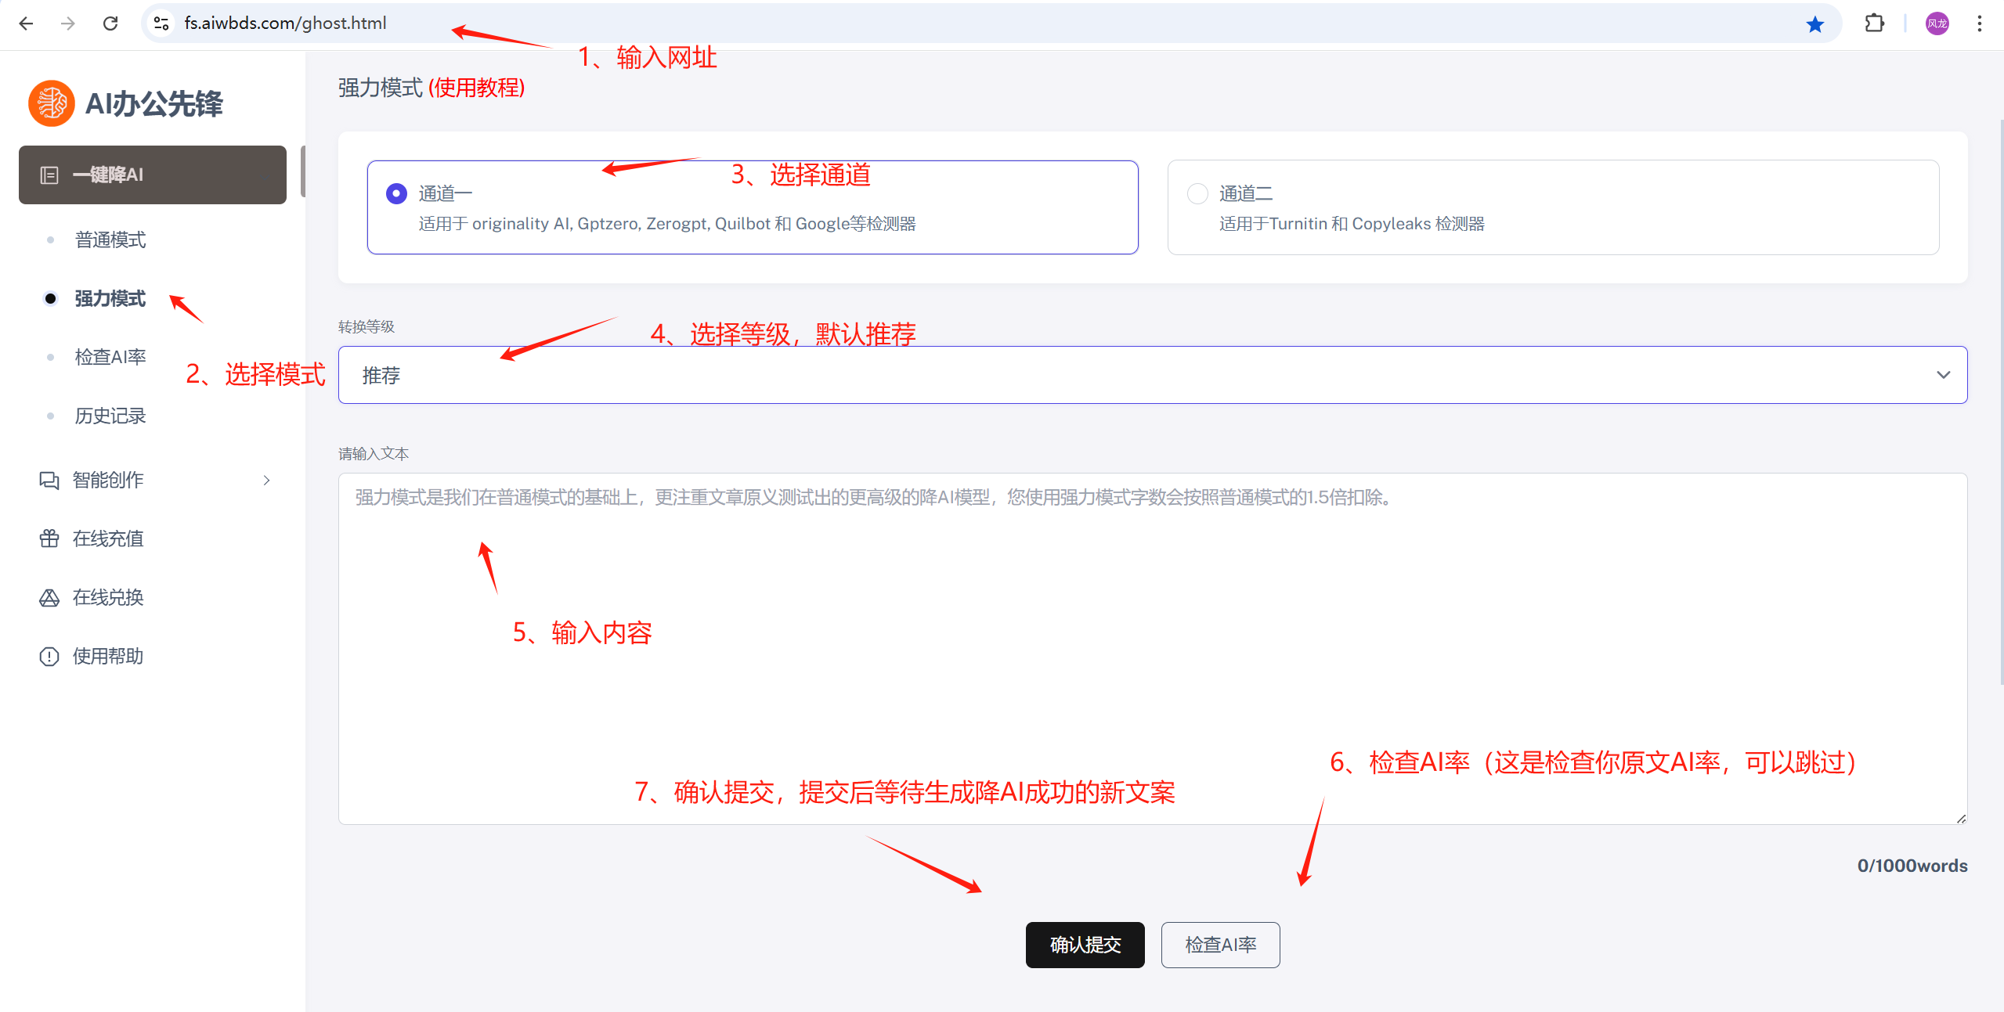Open 在线兑换 menu entry
Image resolution: width=2004 pixels, height=1012 pixels.
108,598
